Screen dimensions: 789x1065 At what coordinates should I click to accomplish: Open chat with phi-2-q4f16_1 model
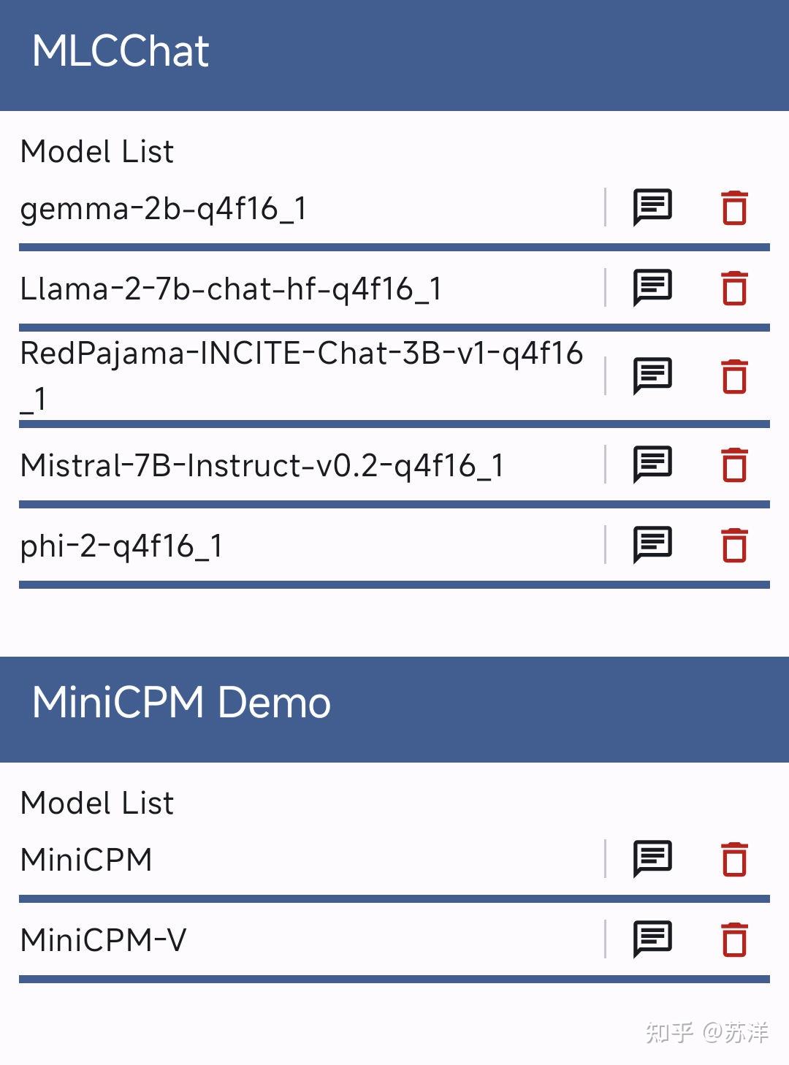pyautogui.click(x=652, y=545)
